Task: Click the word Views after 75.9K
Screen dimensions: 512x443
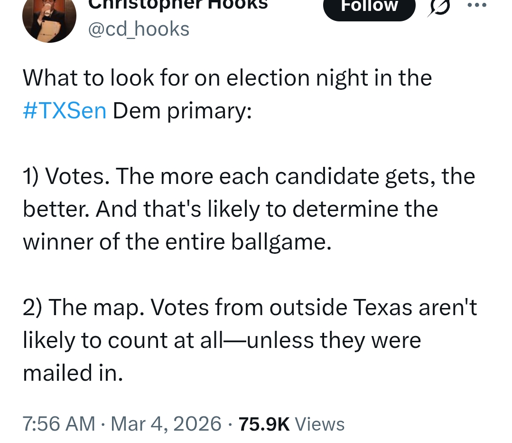Action: [x=320, y=423]
